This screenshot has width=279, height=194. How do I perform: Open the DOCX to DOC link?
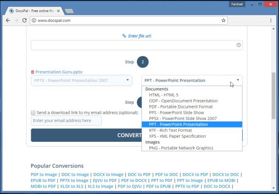(x=226, y=174)
